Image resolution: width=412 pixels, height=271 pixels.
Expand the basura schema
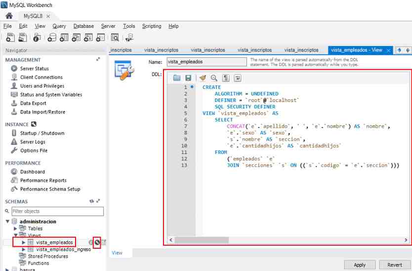click(x=7, y=269)
